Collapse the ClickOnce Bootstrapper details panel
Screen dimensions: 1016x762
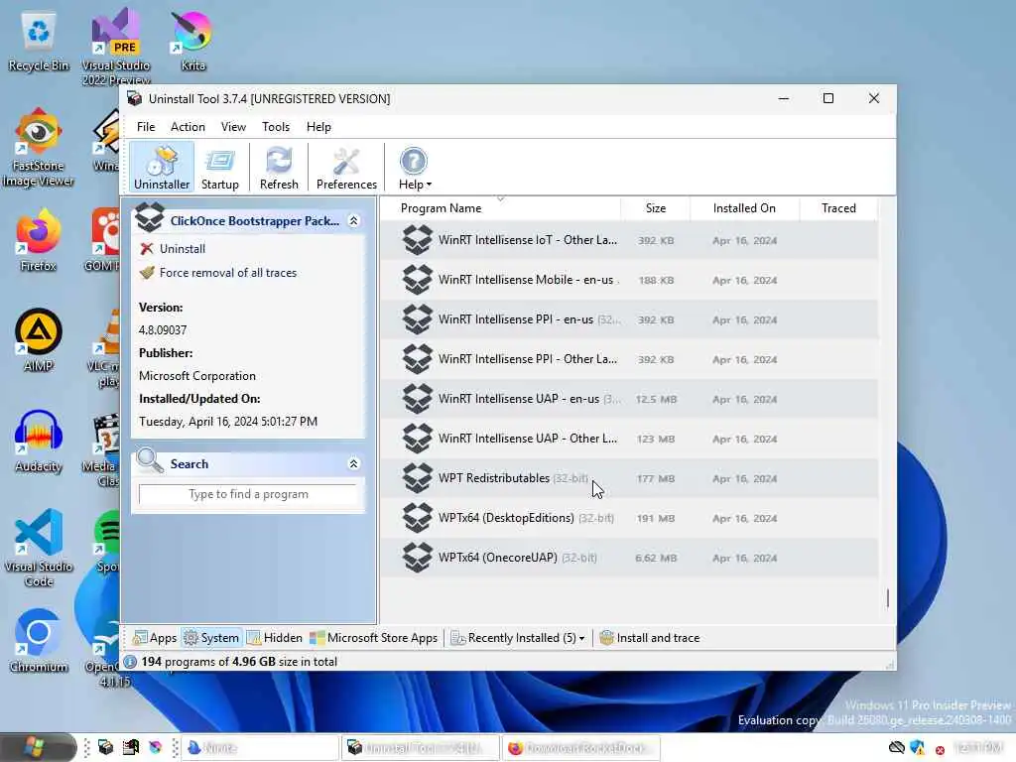point(354,221)
